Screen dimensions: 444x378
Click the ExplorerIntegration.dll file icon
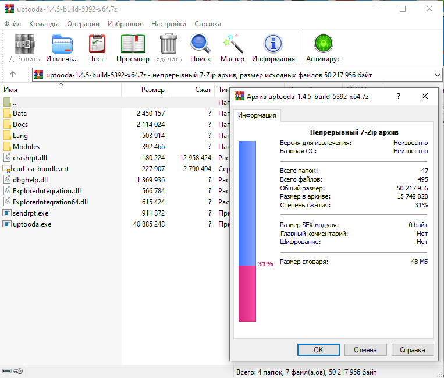(7, 190)
